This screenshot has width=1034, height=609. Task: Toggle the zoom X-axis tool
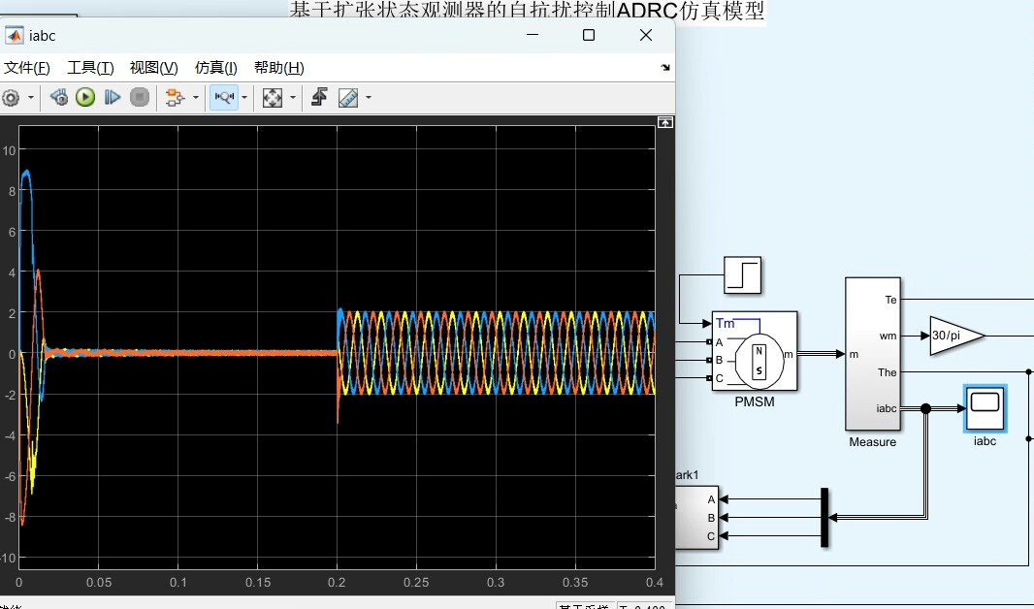tap(224, 98)
